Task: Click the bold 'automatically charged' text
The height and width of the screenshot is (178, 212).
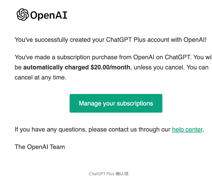Action: pyautogui.click(x=56, y=67)
